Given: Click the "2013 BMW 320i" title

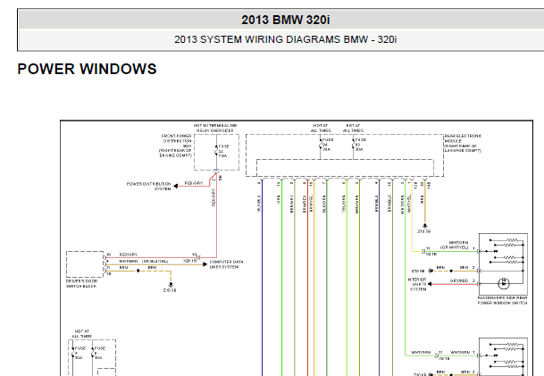Looking at the screenshot, I should [x=286, y=20].
